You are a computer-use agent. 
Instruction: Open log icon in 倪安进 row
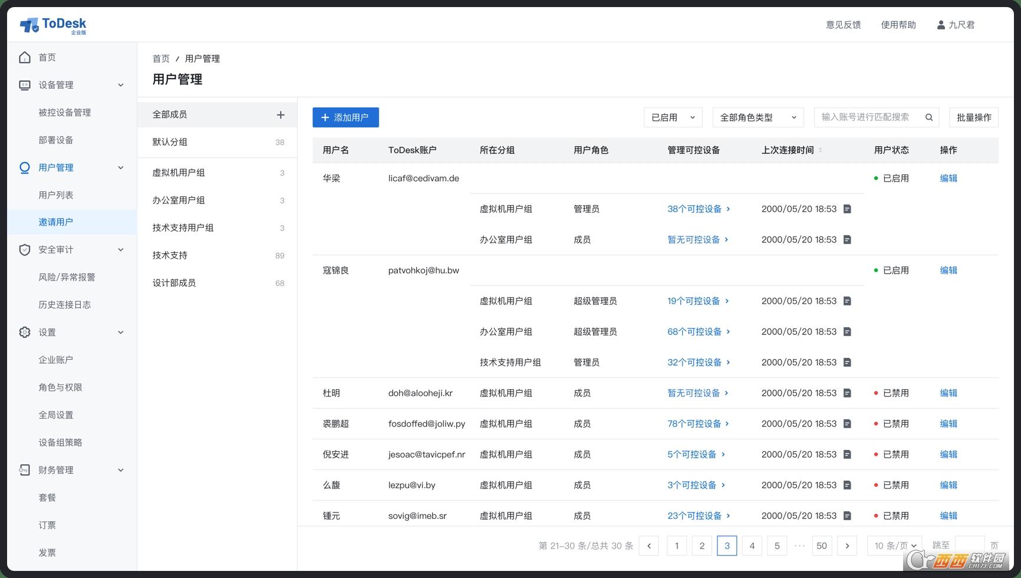[847, 454]
